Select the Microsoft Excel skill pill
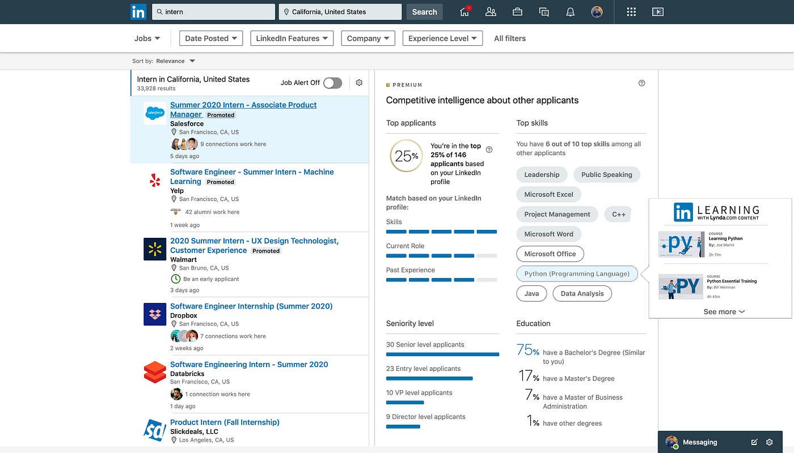The image size is (794, 453). pyautogui.click(x=548, y=194)
